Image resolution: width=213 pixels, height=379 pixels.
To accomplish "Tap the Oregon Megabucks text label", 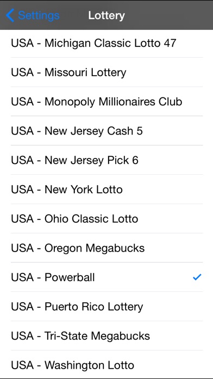I will click(x=95, y=248).
